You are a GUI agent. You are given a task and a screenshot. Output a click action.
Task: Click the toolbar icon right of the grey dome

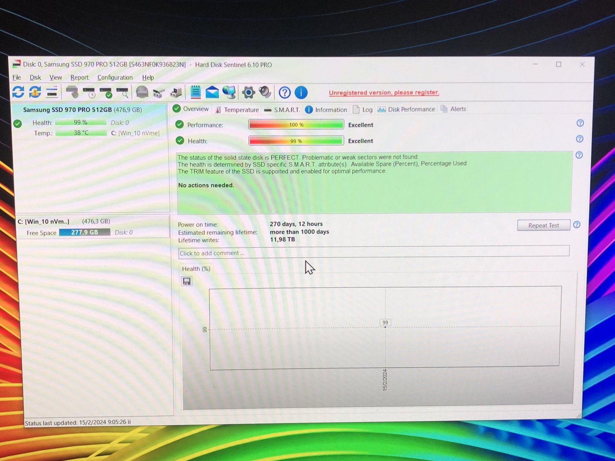[159, 92]
